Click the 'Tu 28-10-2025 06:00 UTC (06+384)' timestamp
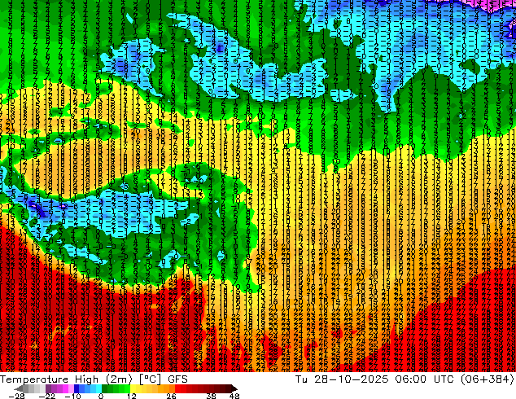Image resolution: width=516 pixels, height=399 pixels. pyautogui.click(x=404, y=379)
